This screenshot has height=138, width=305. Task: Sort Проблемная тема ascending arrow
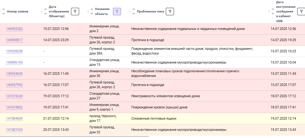tap(134, 9)
